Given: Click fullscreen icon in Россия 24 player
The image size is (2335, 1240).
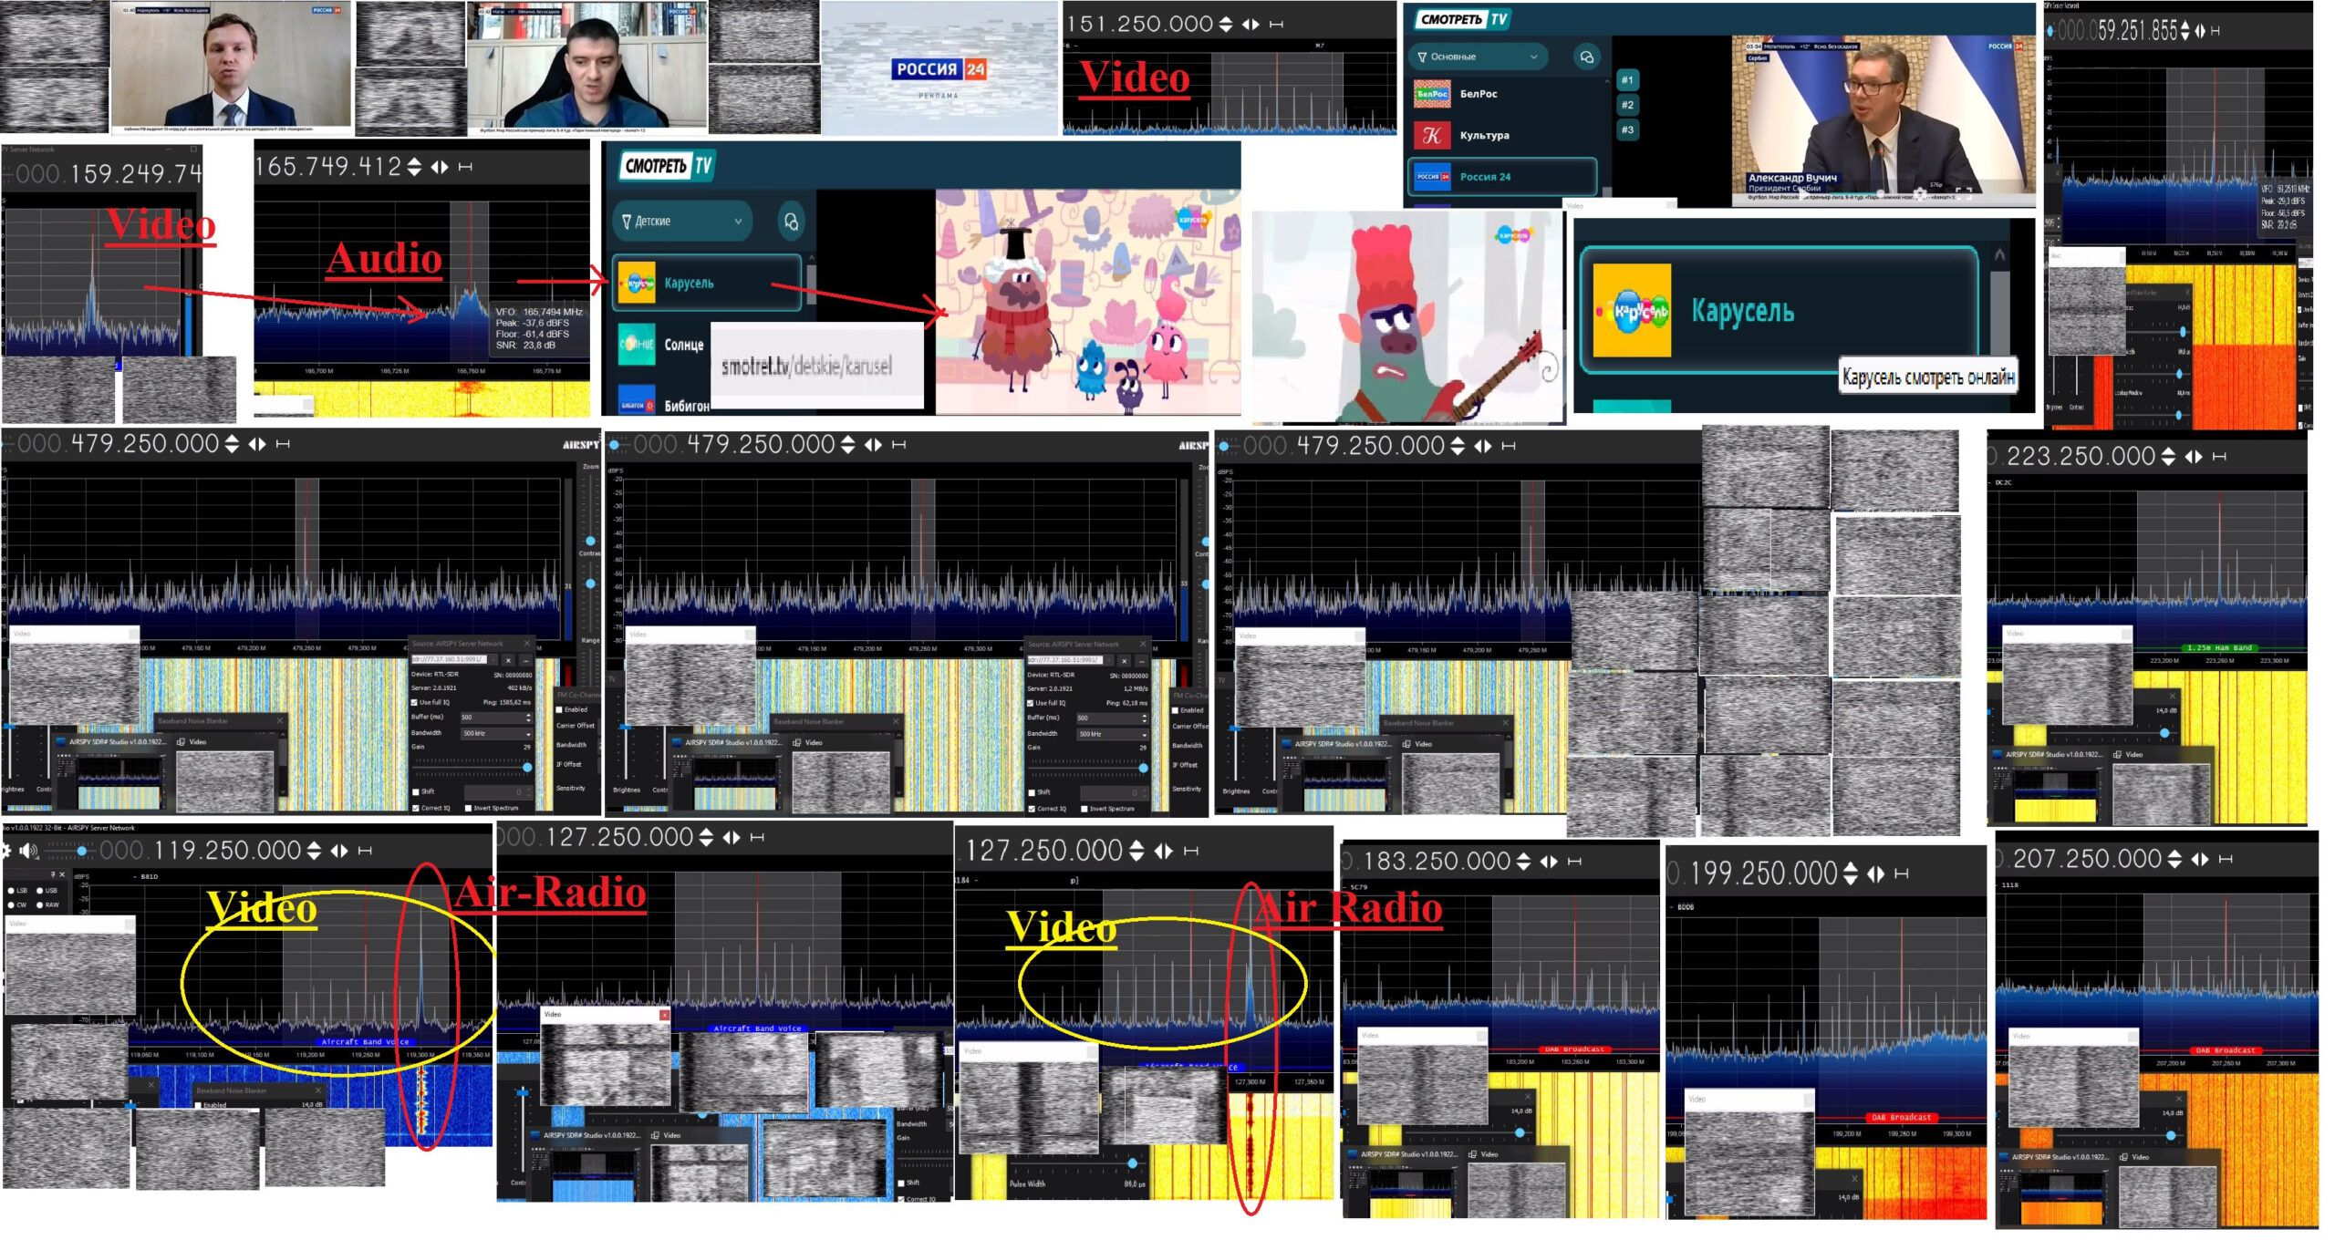Looking at the screenshot, I should (1964, 194).
